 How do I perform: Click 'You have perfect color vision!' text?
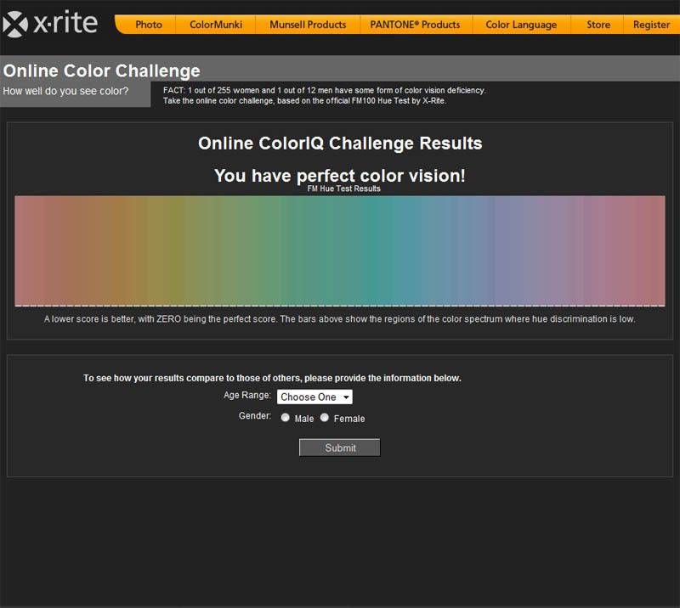pyautogui.click(x=339, y=176)
